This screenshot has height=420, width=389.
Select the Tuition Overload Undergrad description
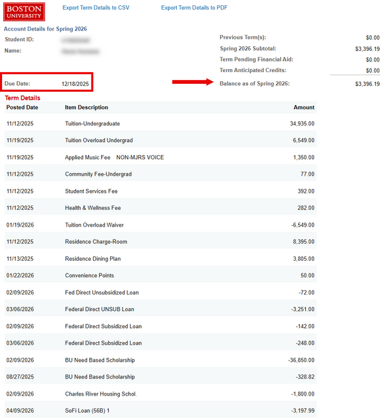tap(99, 141)
